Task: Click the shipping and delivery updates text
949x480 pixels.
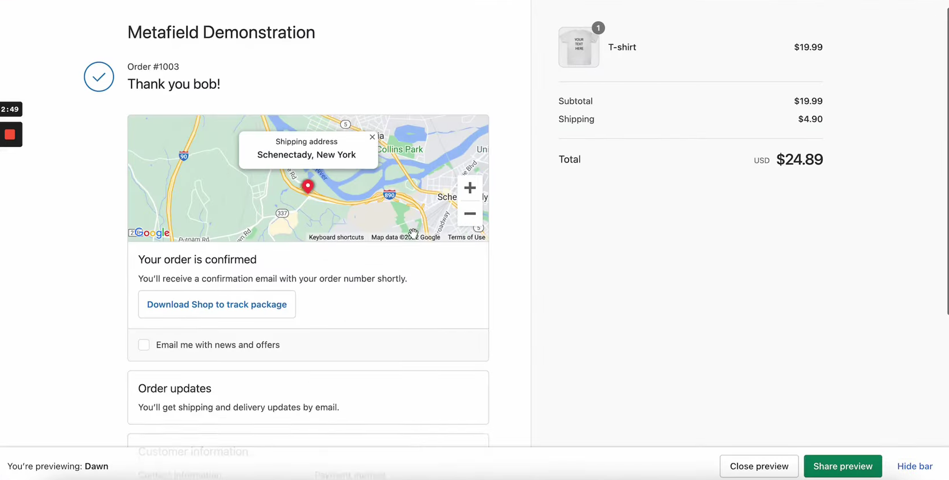Action: click(x=238, y=407)
